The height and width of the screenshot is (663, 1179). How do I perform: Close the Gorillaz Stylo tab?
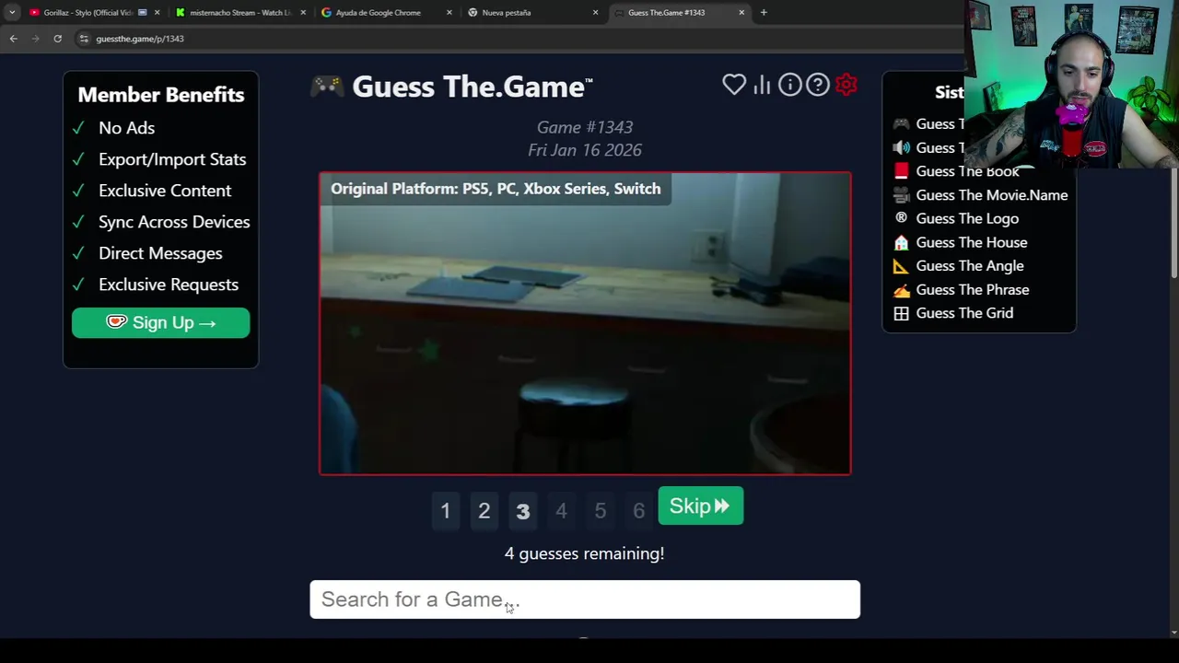coord(157,13)
